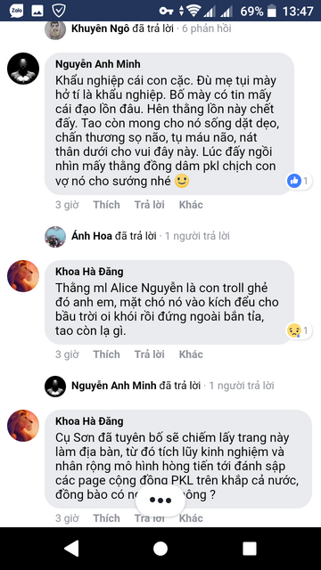Open Nguyễn Anh Minh's black profile avatar
Screen dimensions: 321x570
coord(23,69)
